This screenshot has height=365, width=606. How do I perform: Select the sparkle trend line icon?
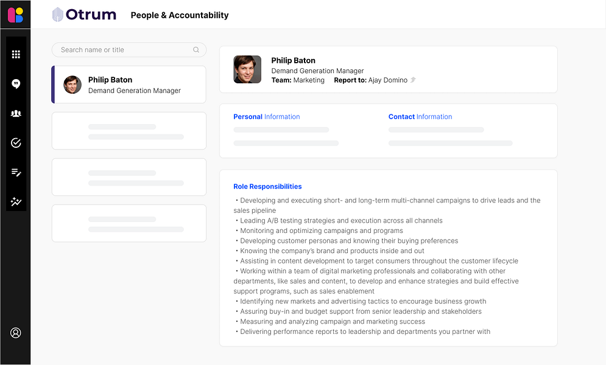pos(16,201)
